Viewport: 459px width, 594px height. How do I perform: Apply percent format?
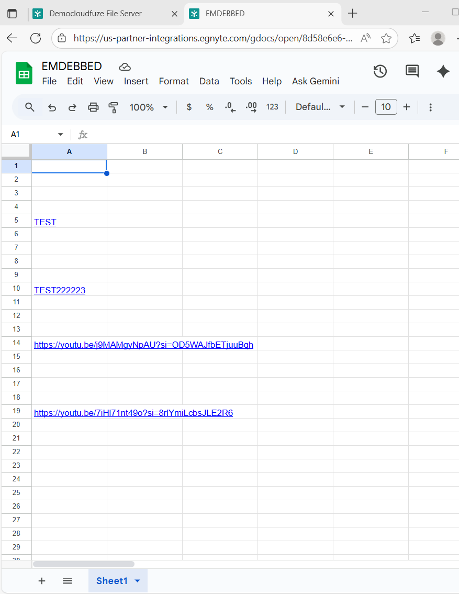(209, 106)
